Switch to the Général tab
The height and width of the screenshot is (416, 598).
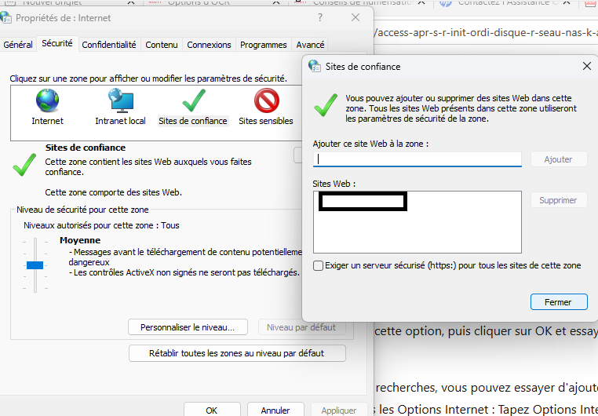click(x=18, y=45)
